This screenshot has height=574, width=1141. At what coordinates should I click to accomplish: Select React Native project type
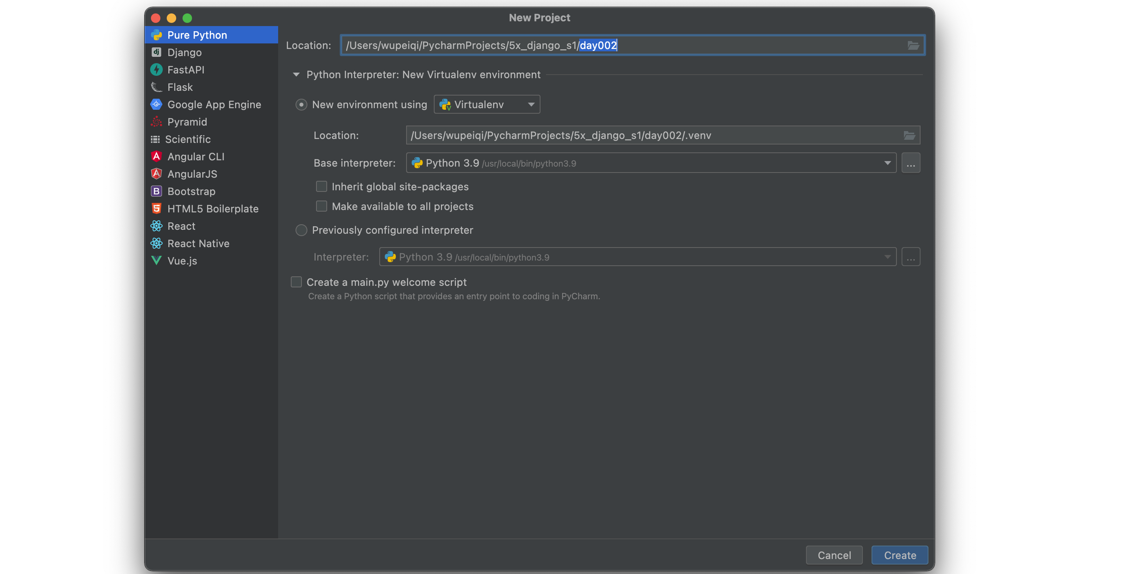[198, 244]
